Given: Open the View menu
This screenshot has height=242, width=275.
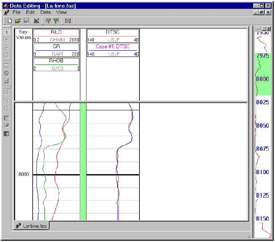Looking at the screenshot, I should tap(61, 12).
